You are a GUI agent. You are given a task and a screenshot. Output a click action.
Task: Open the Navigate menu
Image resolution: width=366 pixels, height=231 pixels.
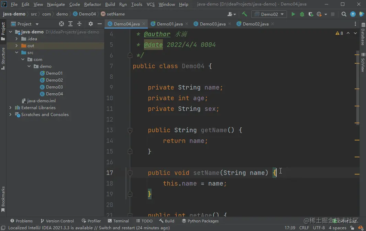pyautogui.click(x=56, y=4)
